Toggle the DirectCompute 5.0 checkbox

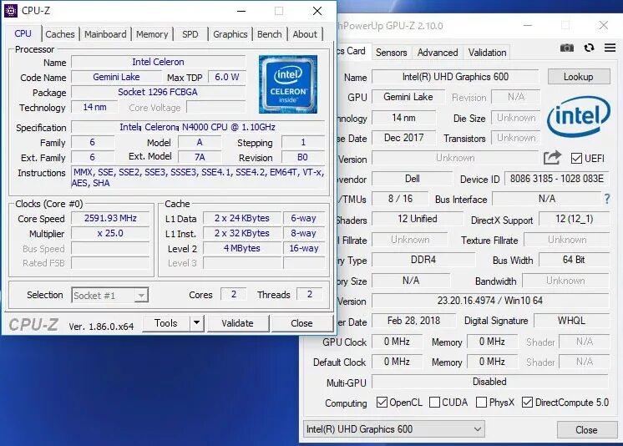(527, 403)
